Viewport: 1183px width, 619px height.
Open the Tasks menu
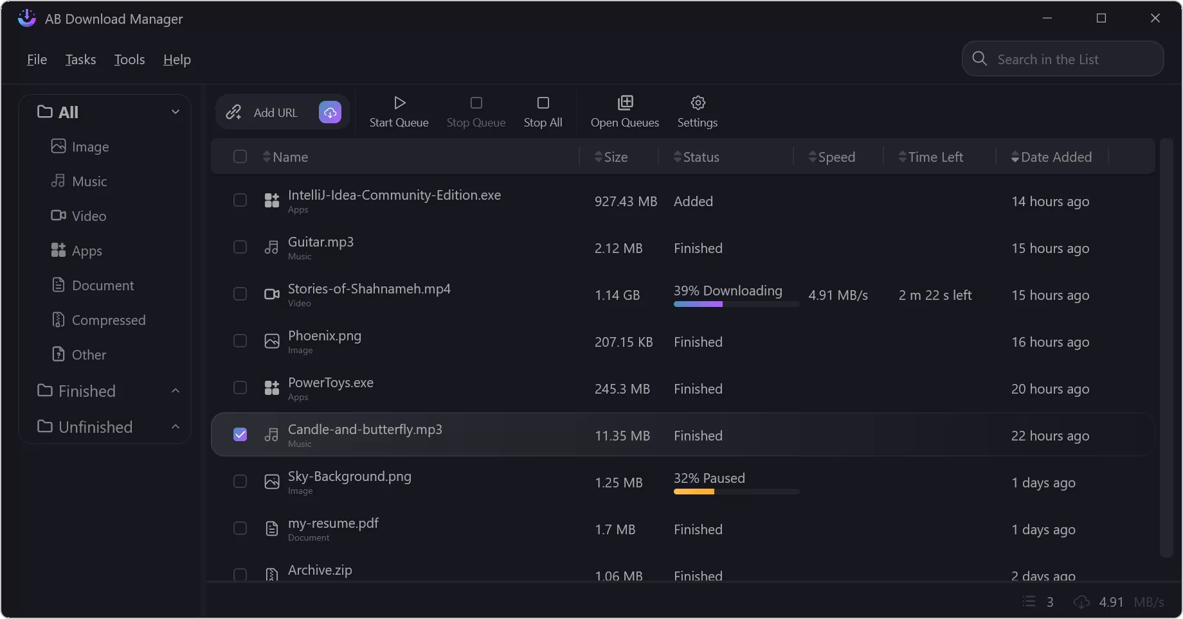[80, 59]
